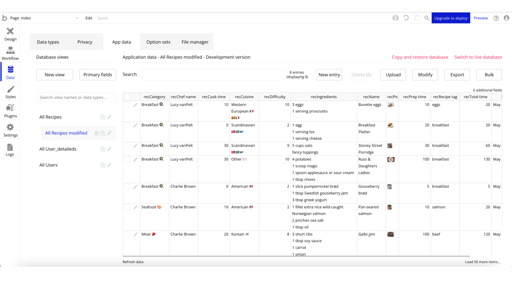Open the Styles section in sidebar

pyautogui.click(x=10, y=92)
